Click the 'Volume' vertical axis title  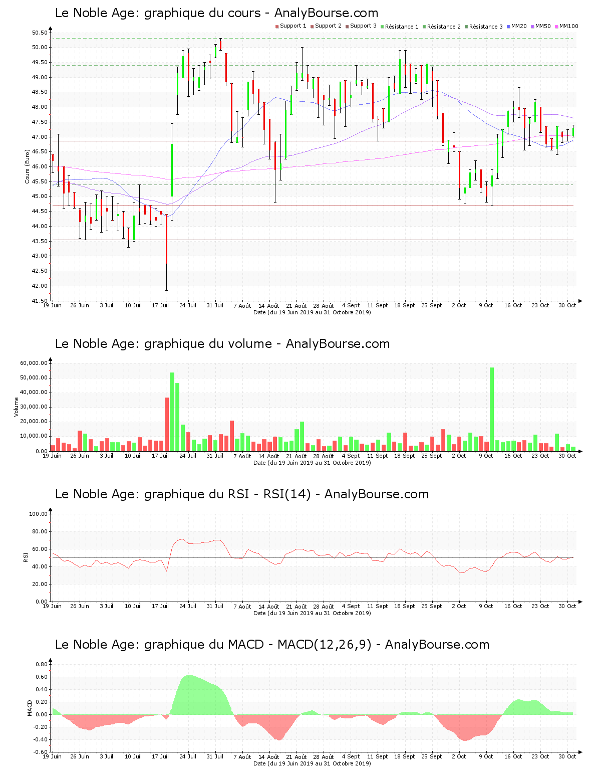pos(17,407)
